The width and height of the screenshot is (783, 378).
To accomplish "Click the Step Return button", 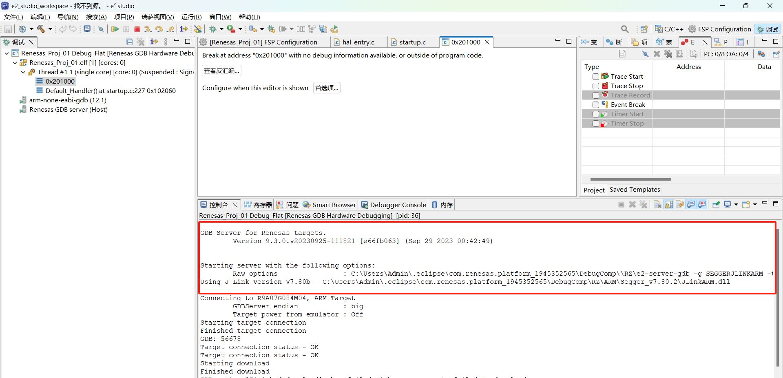I will click(171, 29).
